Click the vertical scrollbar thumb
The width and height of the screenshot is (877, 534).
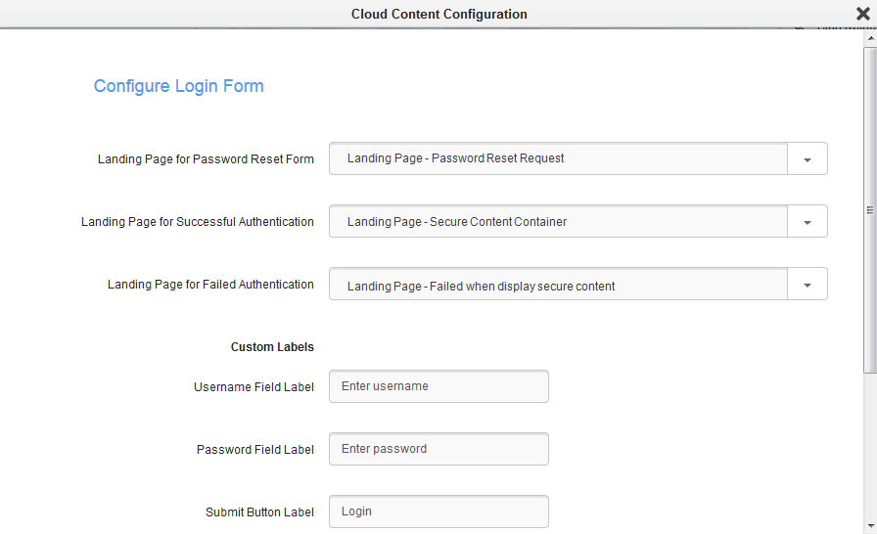click(x=869, y=207)
